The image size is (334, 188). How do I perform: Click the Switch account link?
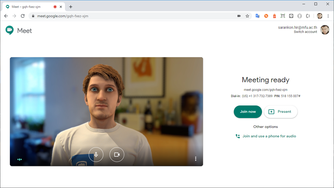305,32
